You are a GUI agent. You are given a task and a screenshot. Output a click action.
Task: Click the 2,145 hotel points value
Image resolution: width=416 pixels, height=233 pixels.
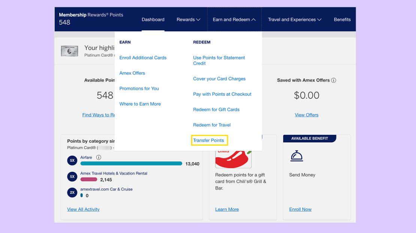[x=106, y=180]
